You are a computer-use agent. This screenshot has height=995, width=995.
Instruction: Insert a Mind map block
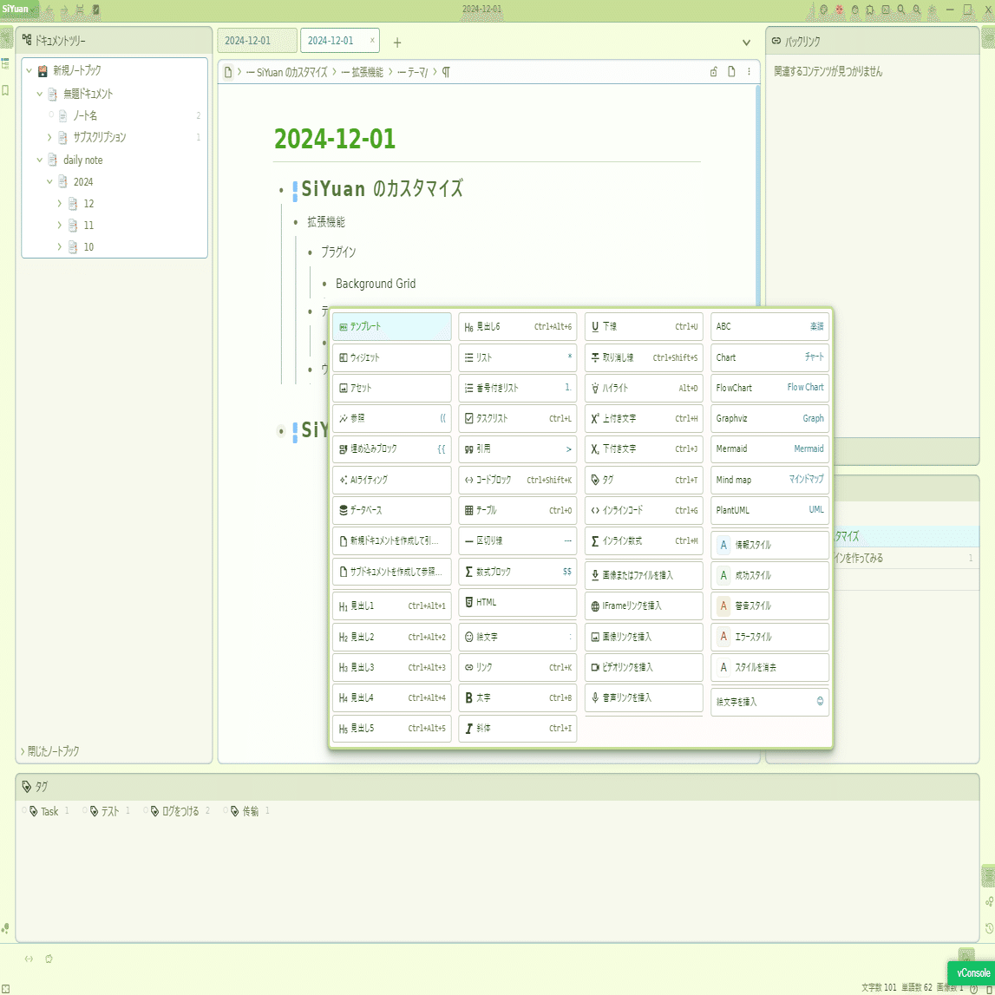tap(769, 480)
